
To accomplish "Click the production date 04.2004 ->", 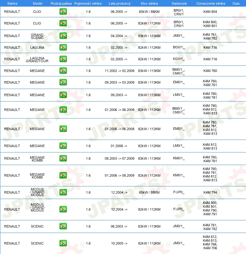I will [119, 36].
